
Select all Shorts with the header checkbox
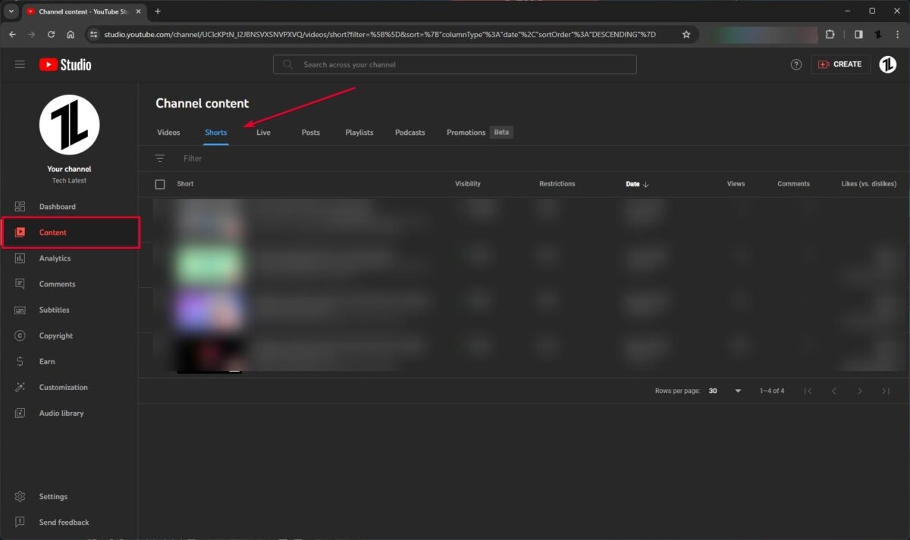click(x=160, y=183)
